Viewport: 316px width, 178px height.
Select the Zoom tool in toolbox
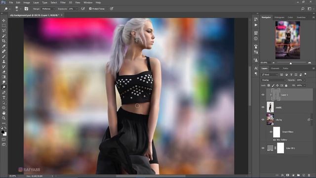click(3, 118)
